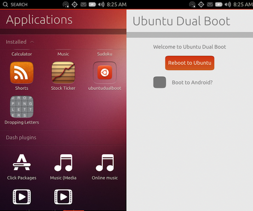Click the Ubuntu Dual Boot page title
Image resolution: width=253 pixels, height=211 pixels.
click(x=181, y=21)
